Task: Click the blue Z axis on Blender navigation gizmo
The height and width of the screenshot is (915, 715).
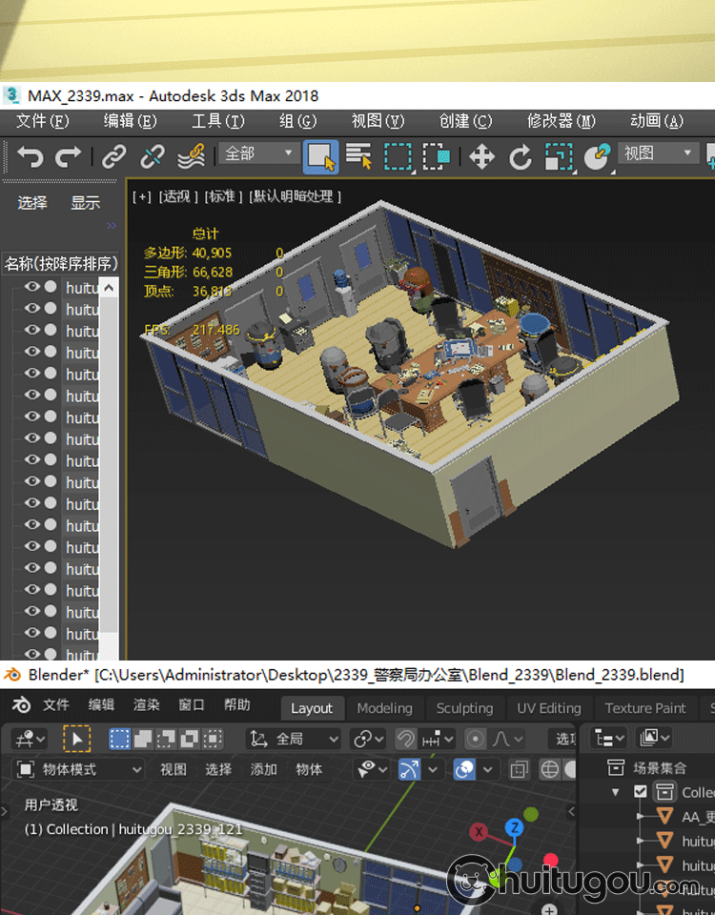Action: pos(515,826)
